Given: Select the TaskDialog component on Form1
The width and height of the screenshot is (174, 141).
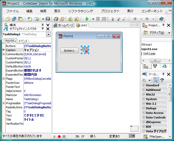Looking at the screenshot, I should [85, 50].
